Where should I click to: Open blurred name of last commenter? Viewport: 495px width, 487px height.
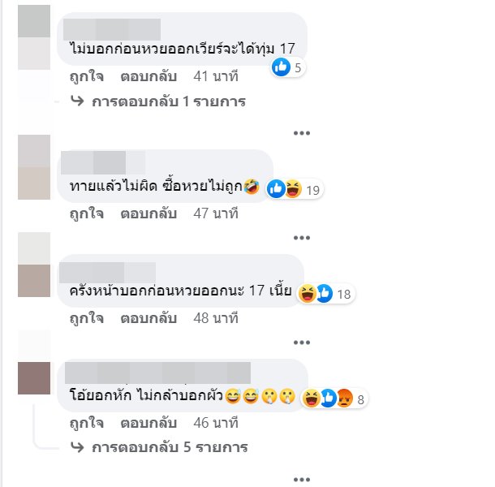[158, 373]
